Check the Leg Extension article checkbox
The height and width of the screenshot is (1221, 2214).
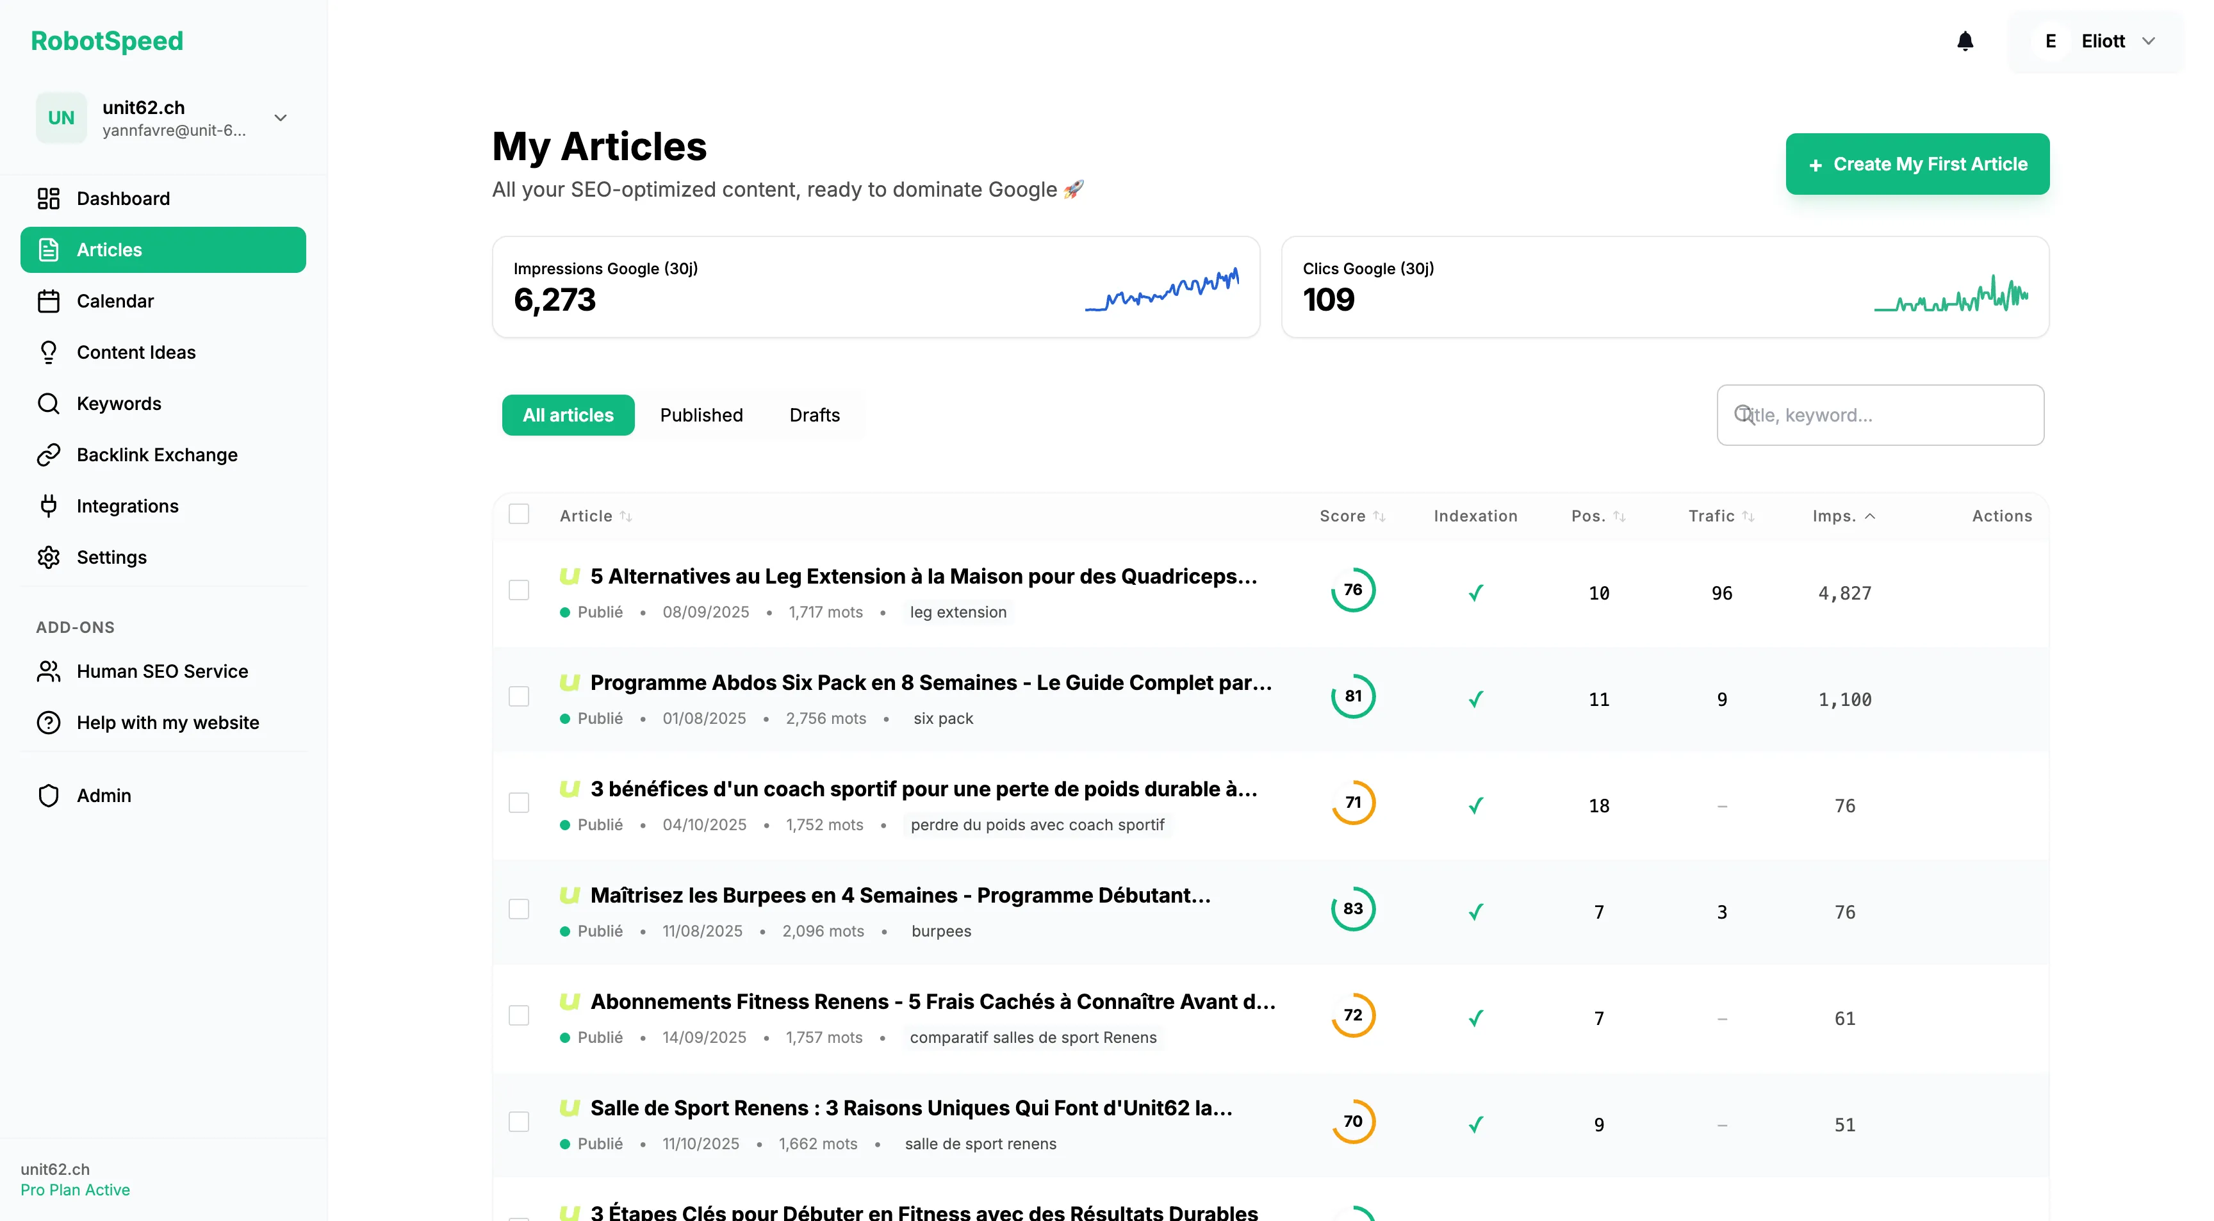[x=519, y=591]
